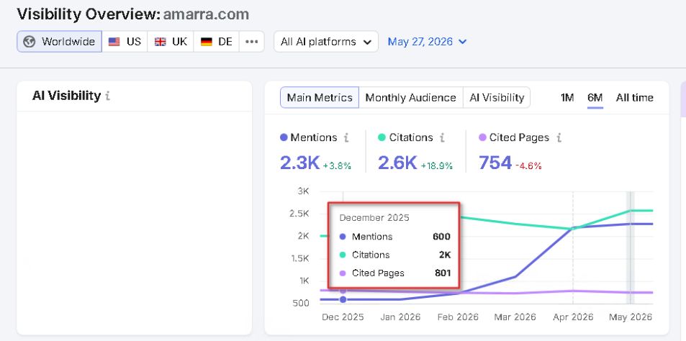Click the tooltip Cited Pages 801 row
Screen dimensions: 686x341
tap(394, 273)
